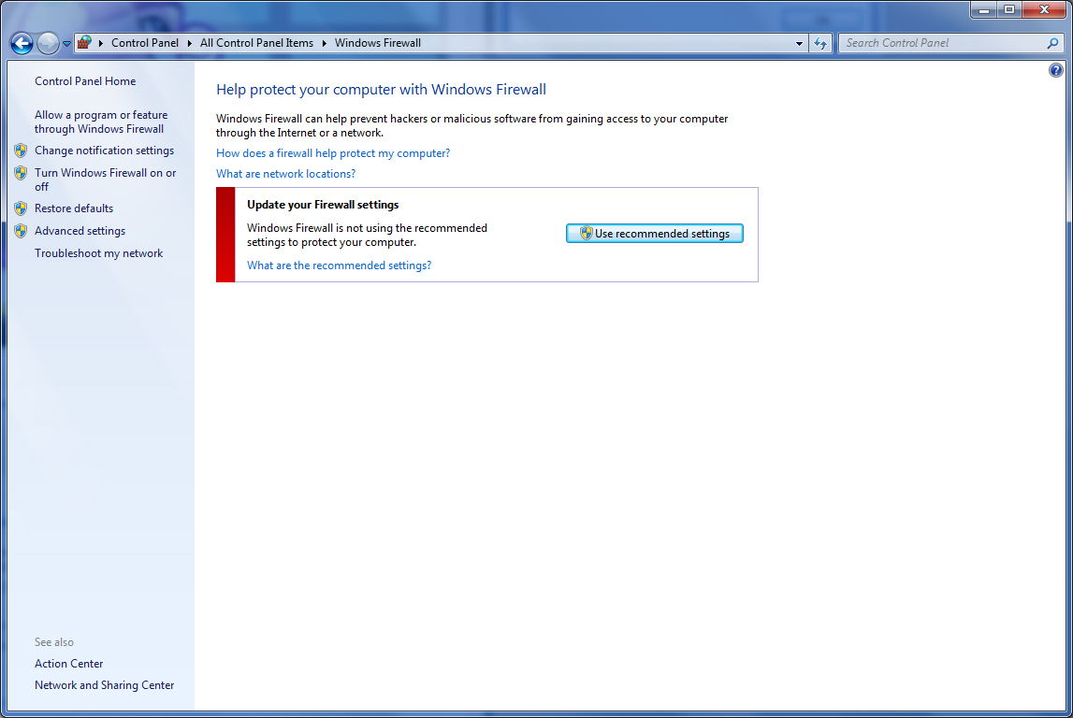The height and width of the screenshot is (718, 1073).
Task: Click shield icon beside Change notification settings
Action: [x=21, y=151]
